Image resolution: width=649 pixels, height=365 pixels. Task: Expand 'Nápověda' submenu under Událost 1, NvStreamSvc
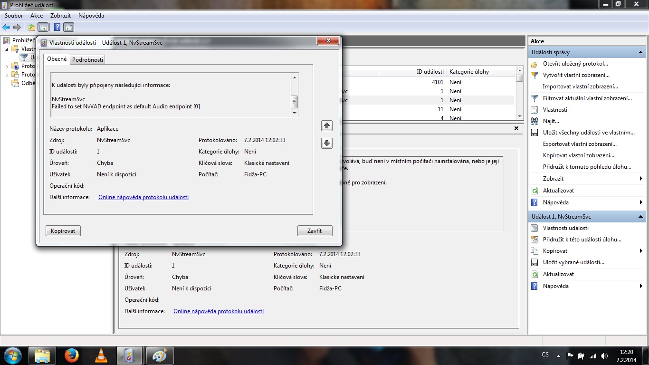pyautogui.click(x=641, y=286)
